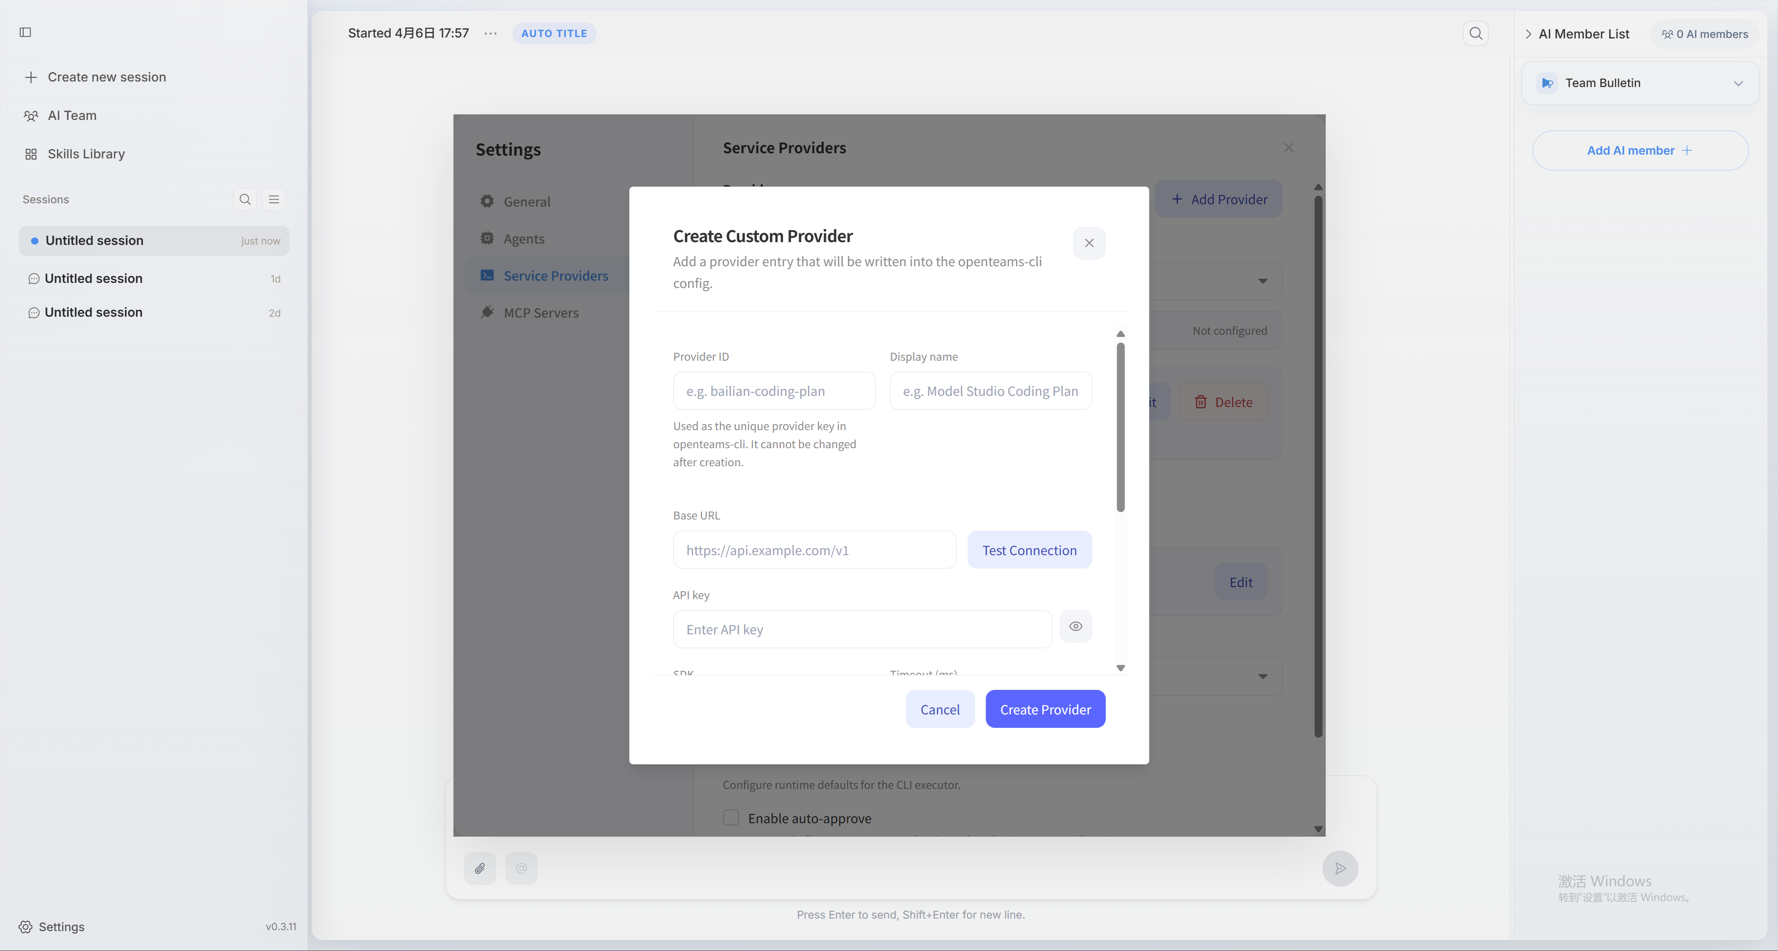Screen dimensions: 1778x951
Task: Click the mention @ icon
Action: tap(521, 868)
